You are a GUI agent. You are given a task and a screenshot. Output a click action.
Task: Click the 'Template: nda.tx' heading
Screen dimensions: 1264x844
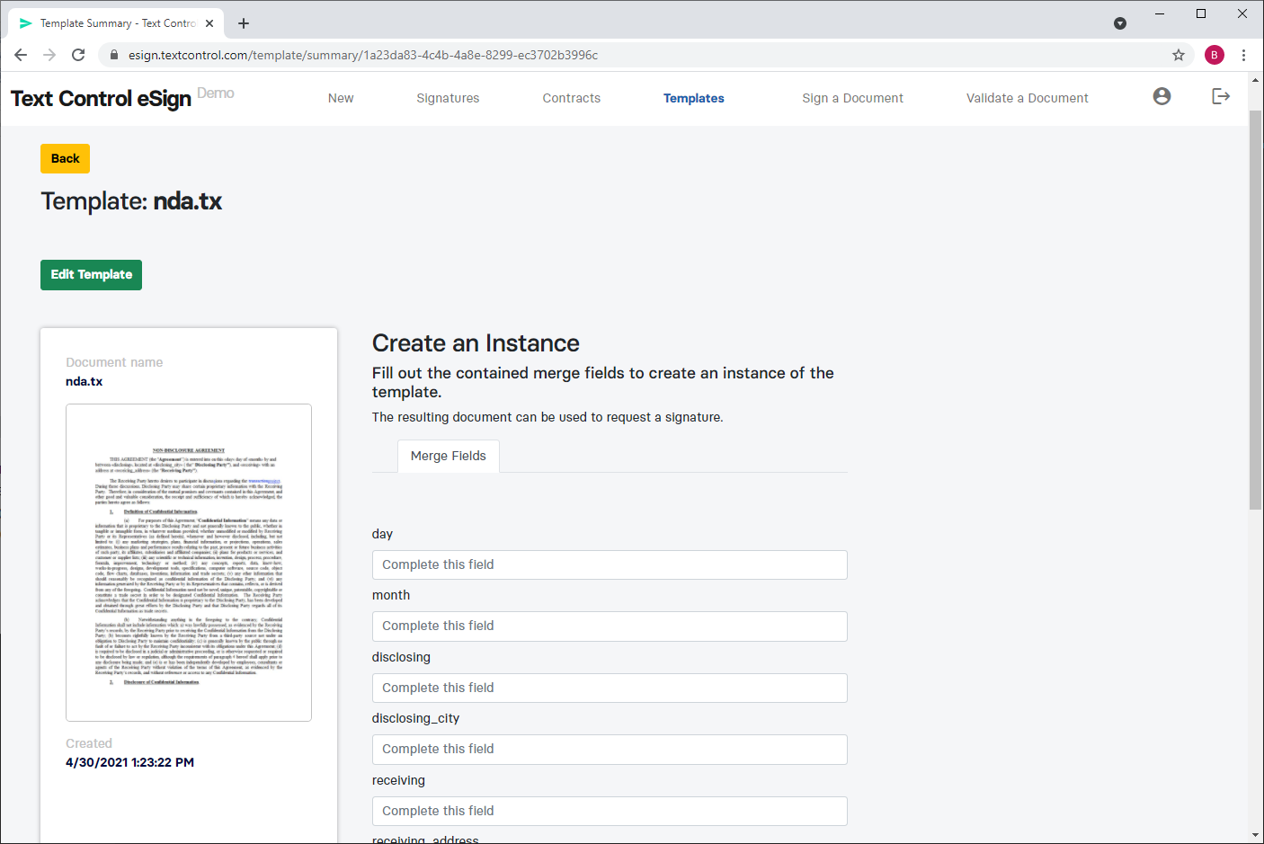pos(131,201)
